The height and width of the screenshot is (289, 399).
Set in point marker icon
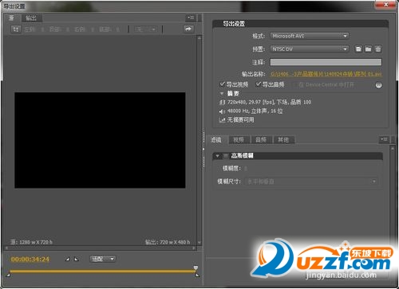coord(68,259)
